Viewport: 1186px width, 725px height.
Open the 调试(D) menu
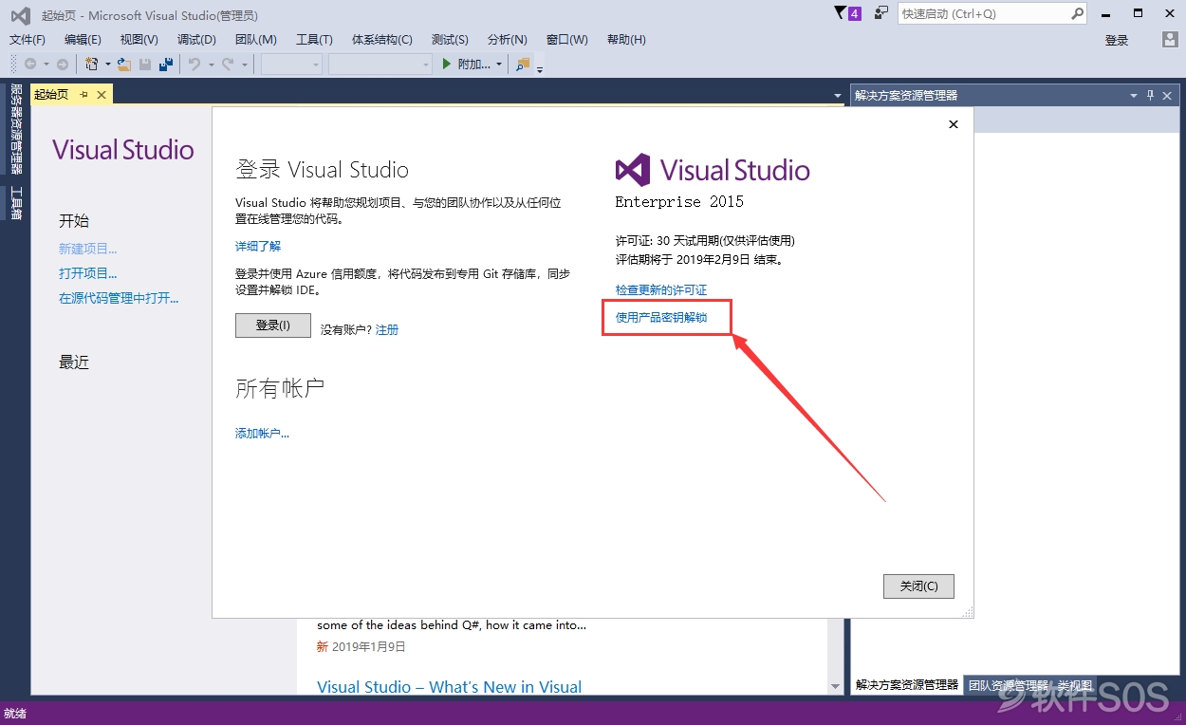point(196,40)
